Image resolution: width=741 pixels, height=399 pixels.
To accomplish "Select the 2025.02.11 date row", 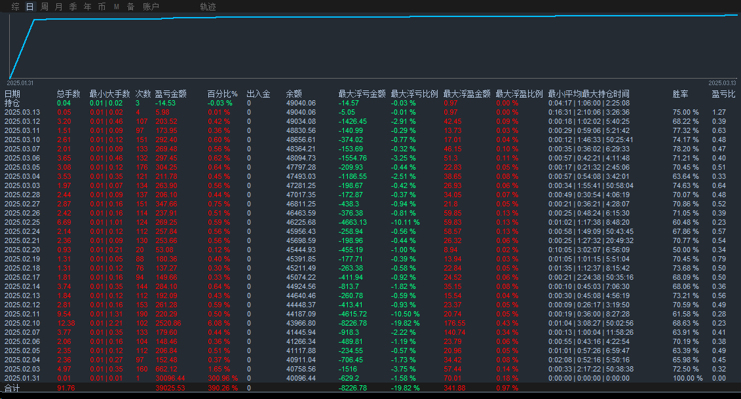I will point(22,314).
